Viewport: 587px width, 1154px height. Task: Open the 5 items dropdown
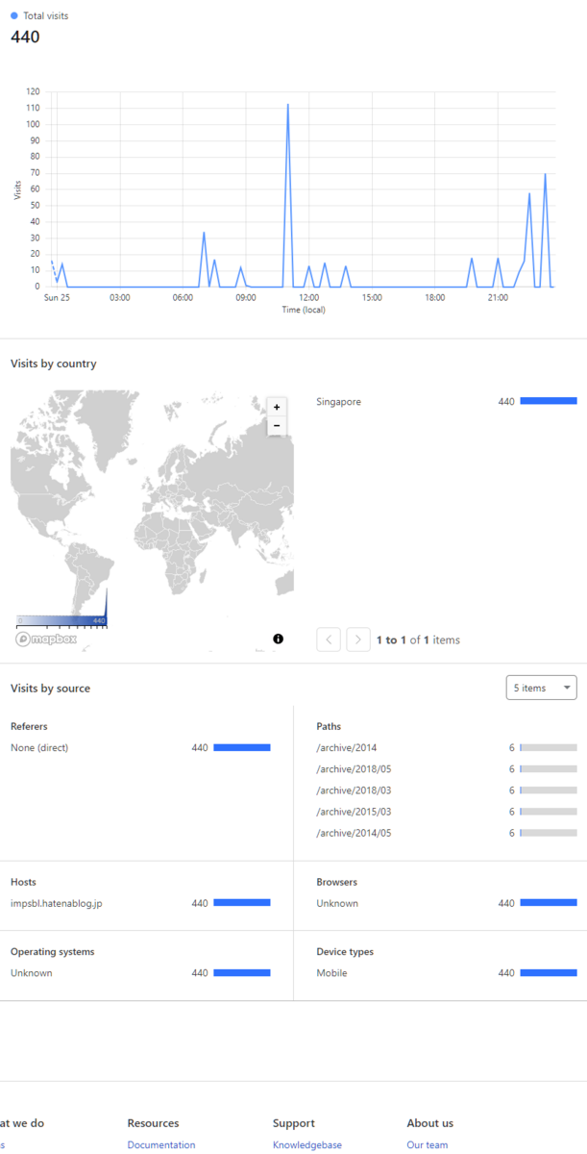pyautogui.click(x=542, y=688)
